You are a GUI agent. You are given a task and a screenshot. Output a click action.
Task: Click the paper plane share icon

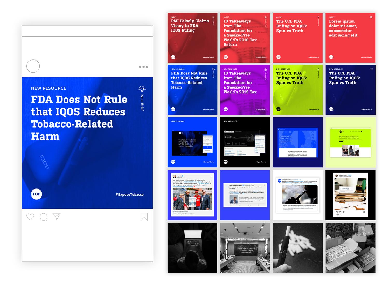(57, 217)
